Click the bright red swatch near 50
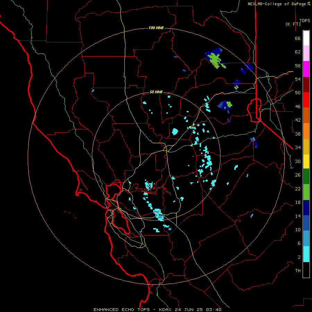Image resolution: width=312 pixels, height=312 pixels. pos(306,100)
